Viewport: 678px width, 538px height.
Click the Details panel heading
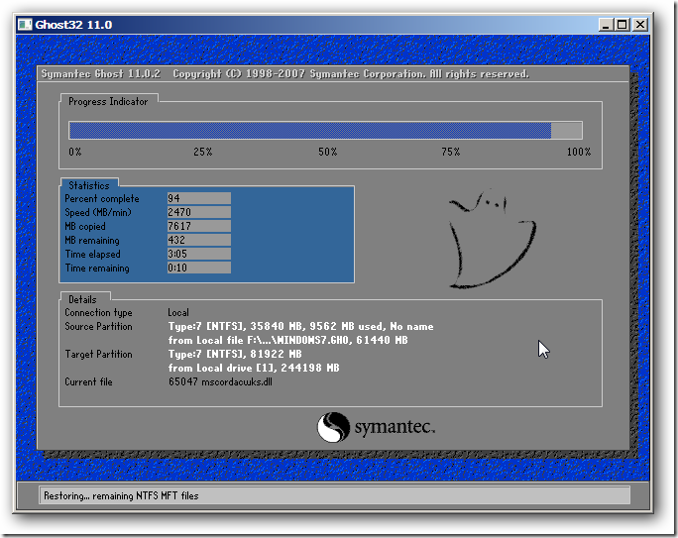click(x=82, y=299)
